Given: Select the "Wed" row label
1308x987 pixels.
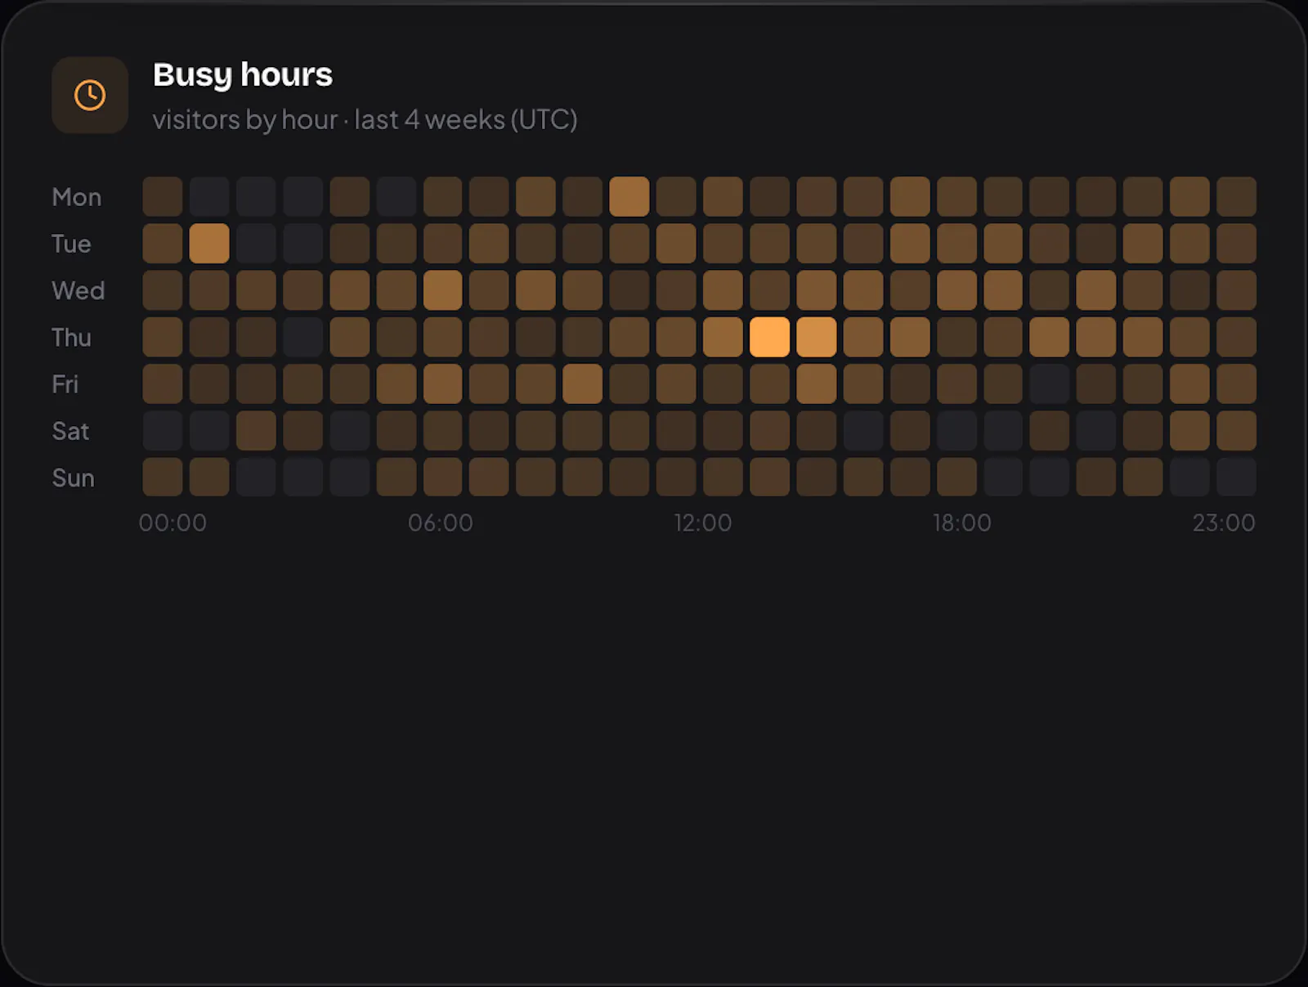Looking at the screenshot, I should (x=78, y=290).
